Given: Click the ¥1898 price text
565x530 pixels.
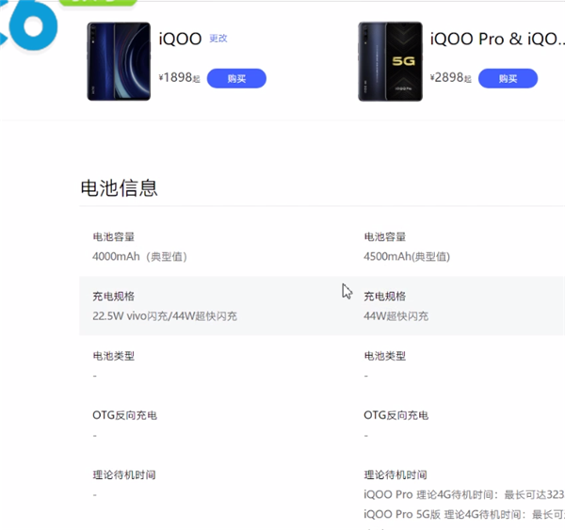Looking at the screenshot, I should (180, 77).
